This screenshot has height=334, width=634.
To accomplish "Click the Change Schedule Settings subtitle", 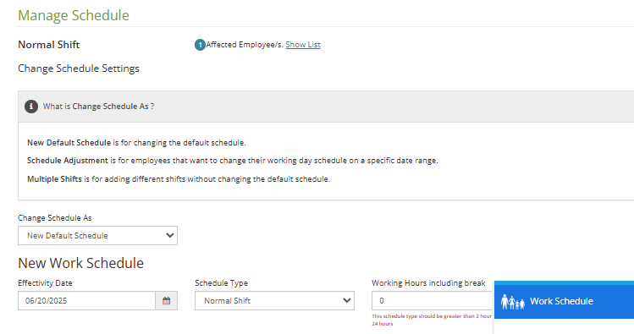I will [x=79, y=68].
